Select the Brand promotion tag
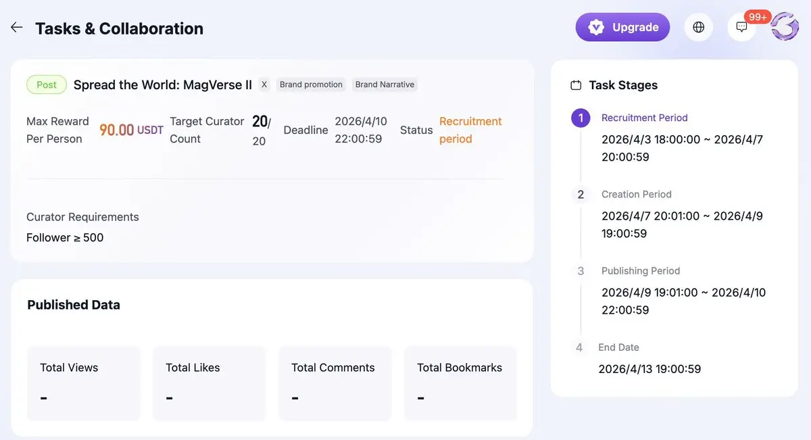Image resolution: width=811 pixels, height=440 pixels. pos(311,84)
